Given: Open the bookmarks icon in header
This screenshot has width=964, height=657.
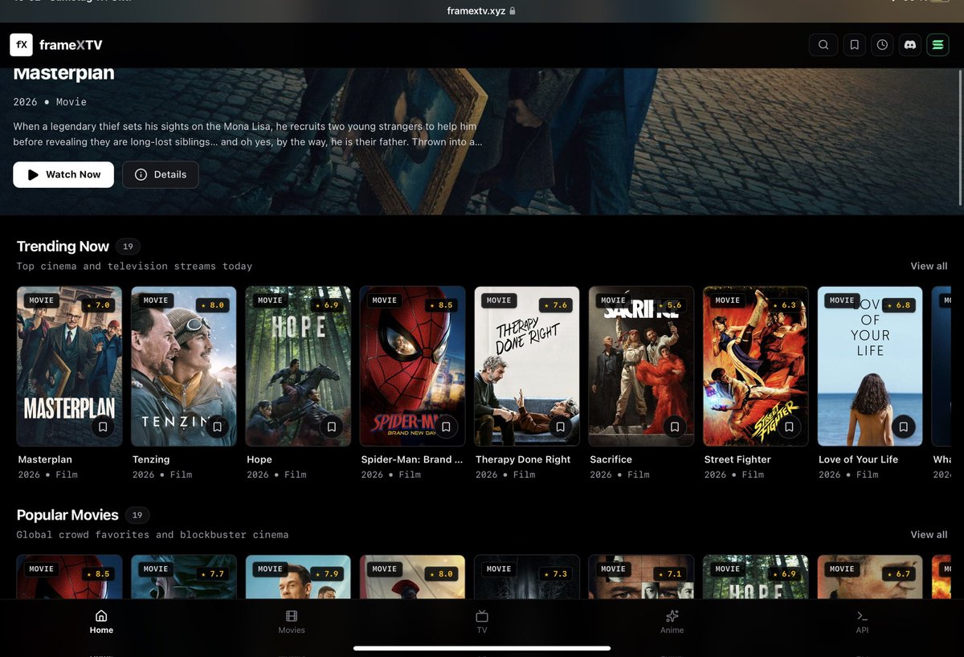Looking at the screenshot, I should pos(855,45).
